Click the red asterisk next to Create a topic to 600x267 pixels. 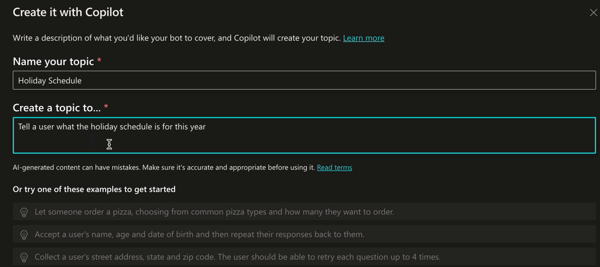point(106,106)
